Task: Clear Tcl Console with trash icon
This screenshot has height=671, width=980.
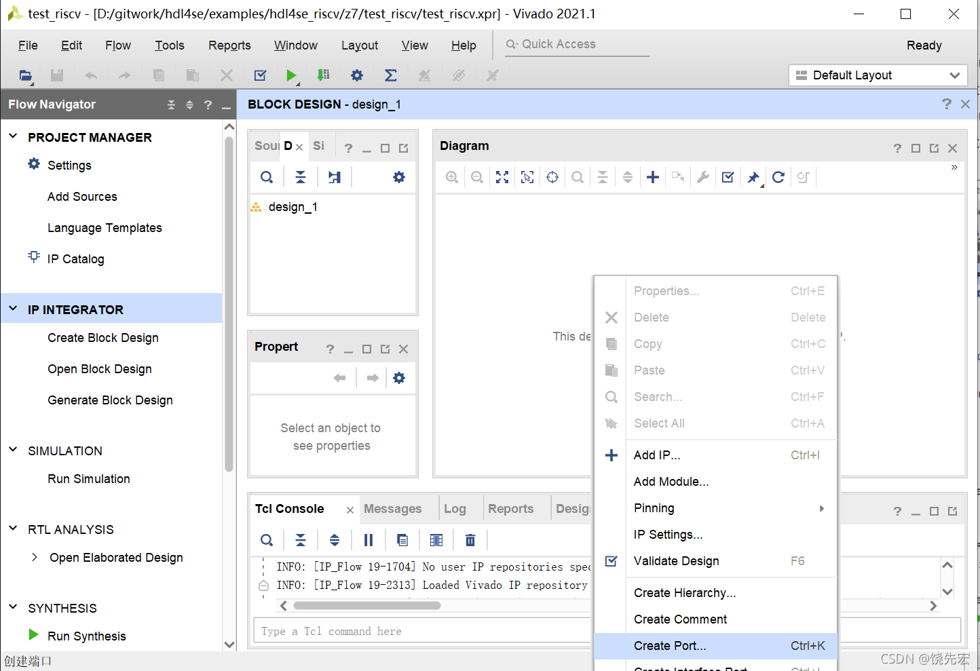Action: [x=470, y=540]
